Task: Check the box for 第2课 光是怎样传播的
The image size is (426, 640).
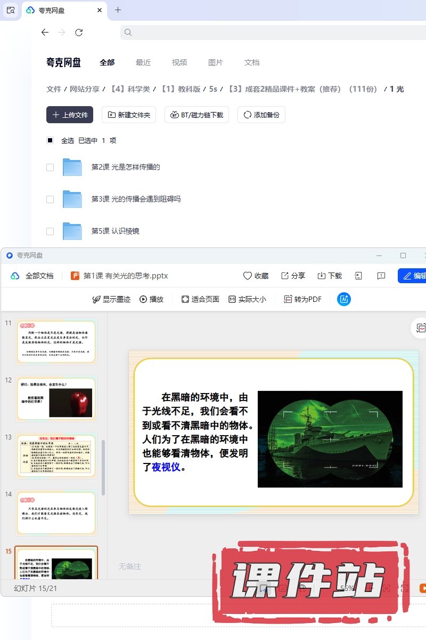Action: click(x=50, y=167)
